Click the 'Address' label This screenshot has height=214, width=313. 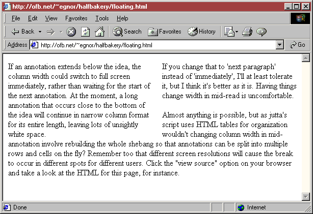point(17,45)
